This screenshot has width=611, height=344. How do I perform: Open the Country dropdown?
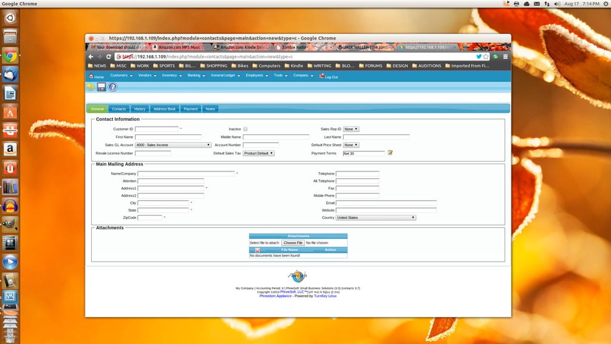point(376,217)
